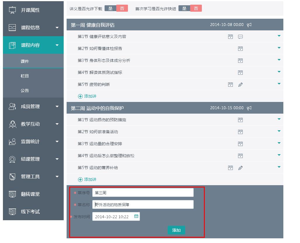Click the 章名称 input field

tap(143, 204)
